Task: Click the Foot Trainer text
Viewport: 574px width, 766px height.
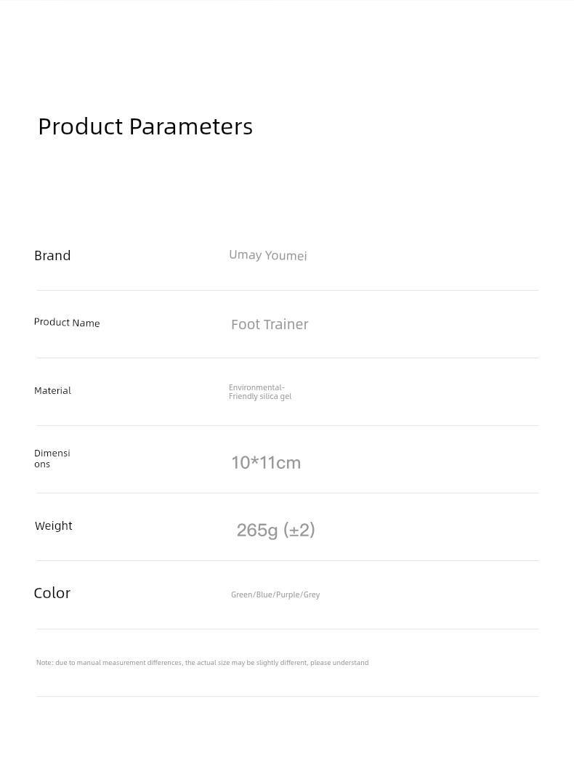Action: [270, 324]
